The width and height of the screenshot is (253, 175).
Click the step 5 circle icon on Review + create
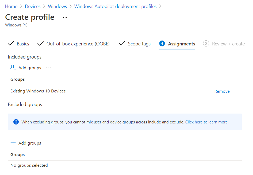click(206, 44)
